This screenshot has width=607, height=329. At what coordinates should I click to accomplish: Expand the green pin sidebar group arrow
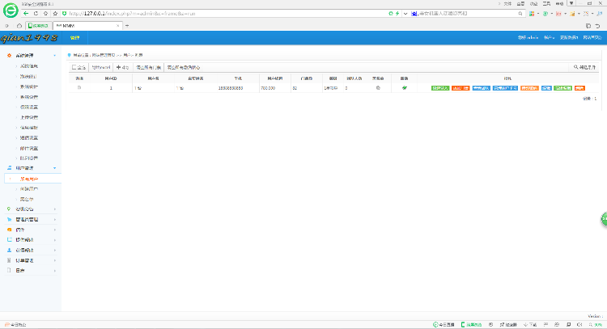[x=54, y=209]
